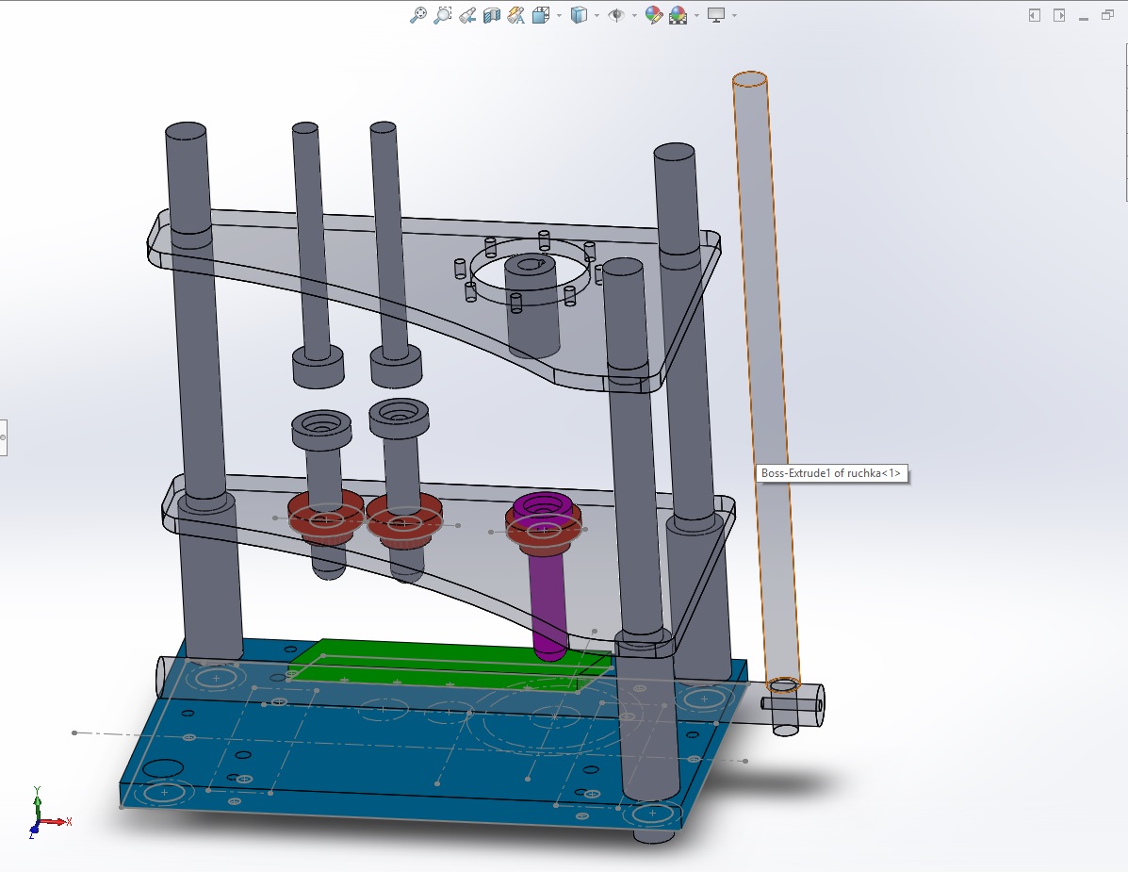The height and width of the screenshot is (872, 1128).
Task: Expand the View Settings dropdown arrow
Action: pos(734,15)
